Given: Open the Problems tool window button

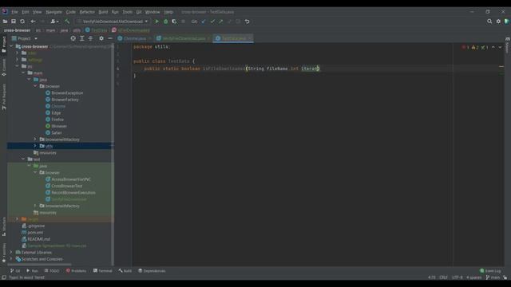Looking at the screenshot, I should 77,271.
